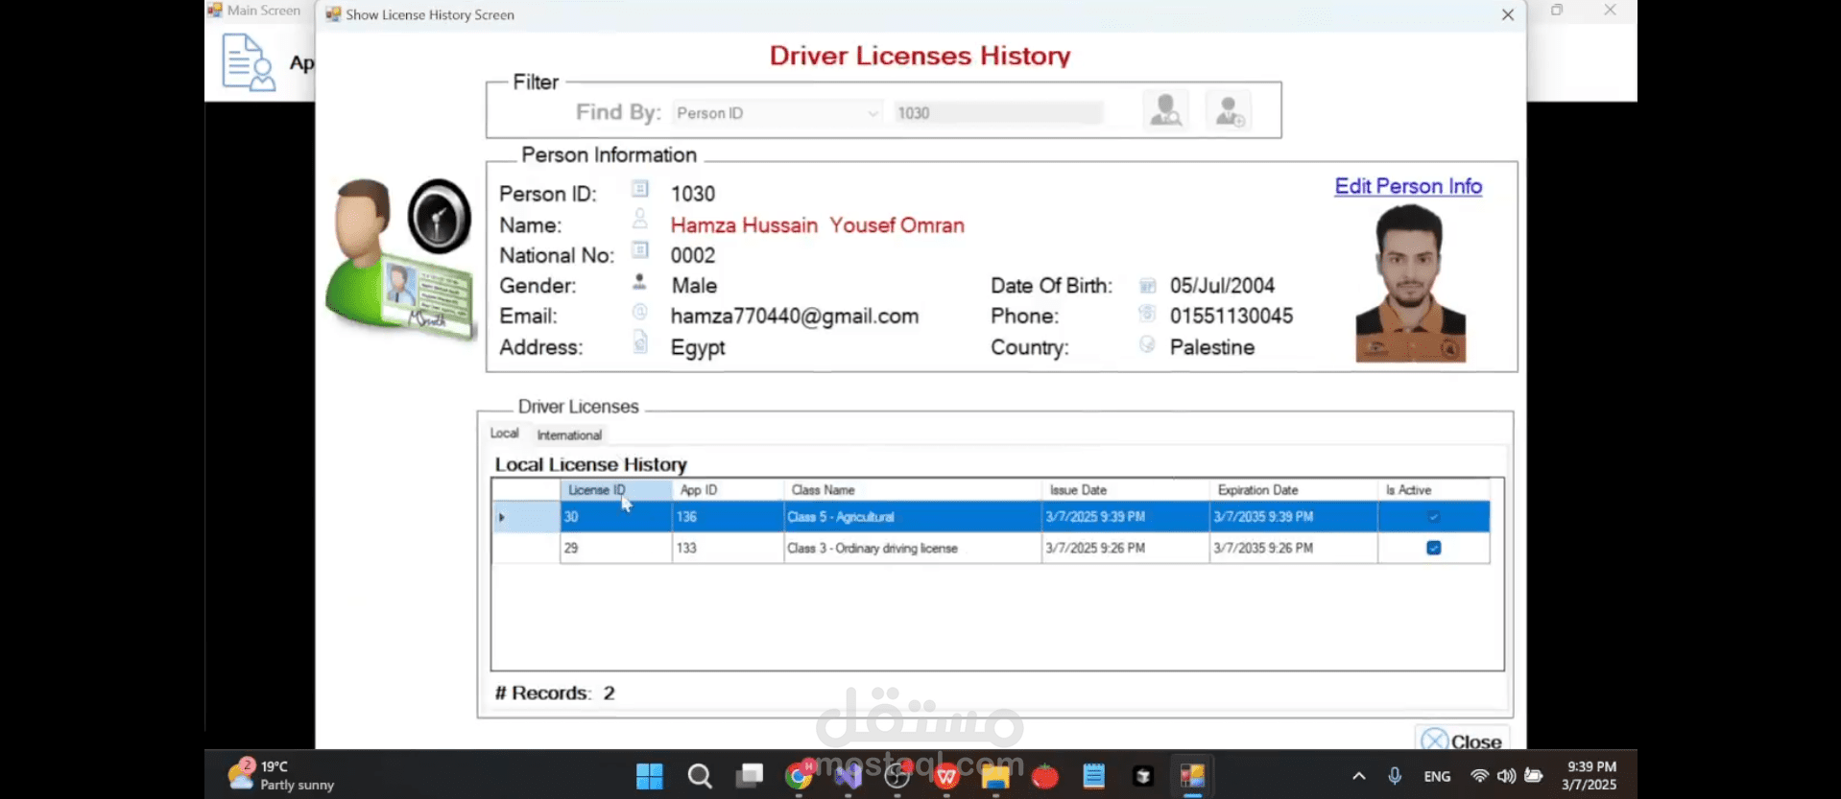Open Visual Studio from taskbar

point(849,775)
